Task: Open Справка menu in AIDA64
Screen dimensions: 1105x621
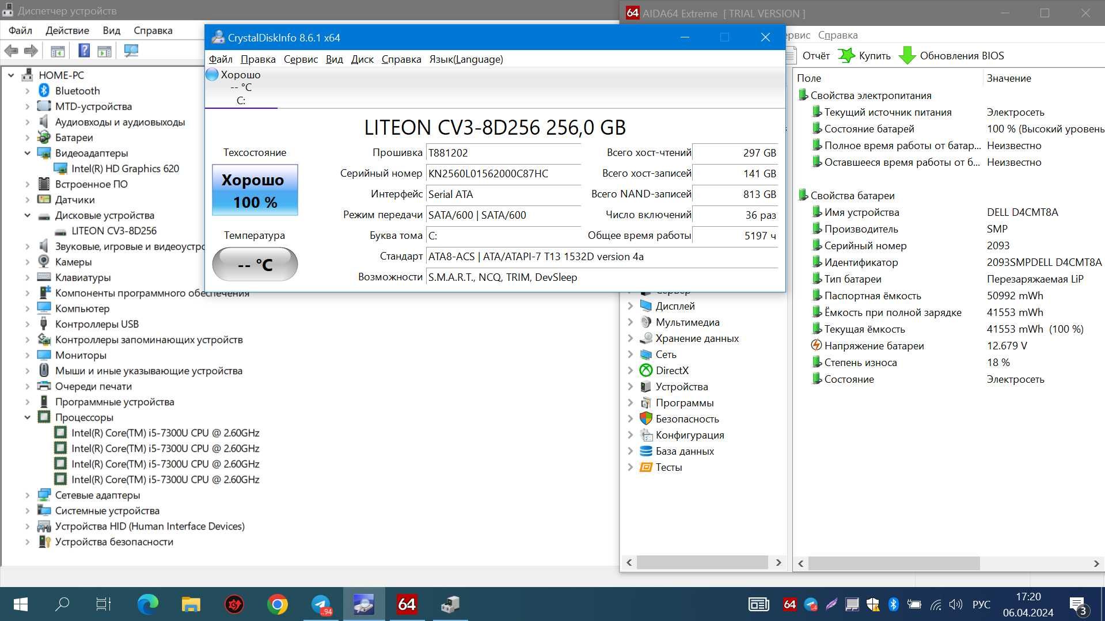Action: 838,35
